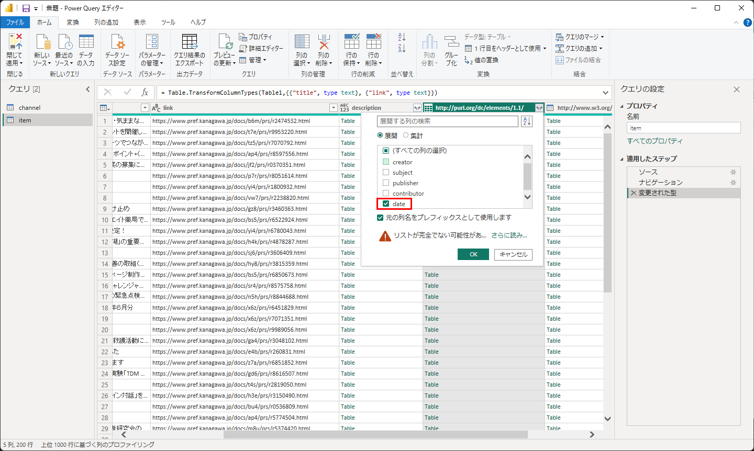Open query Properties in ribbon

[x=256, y=37]
